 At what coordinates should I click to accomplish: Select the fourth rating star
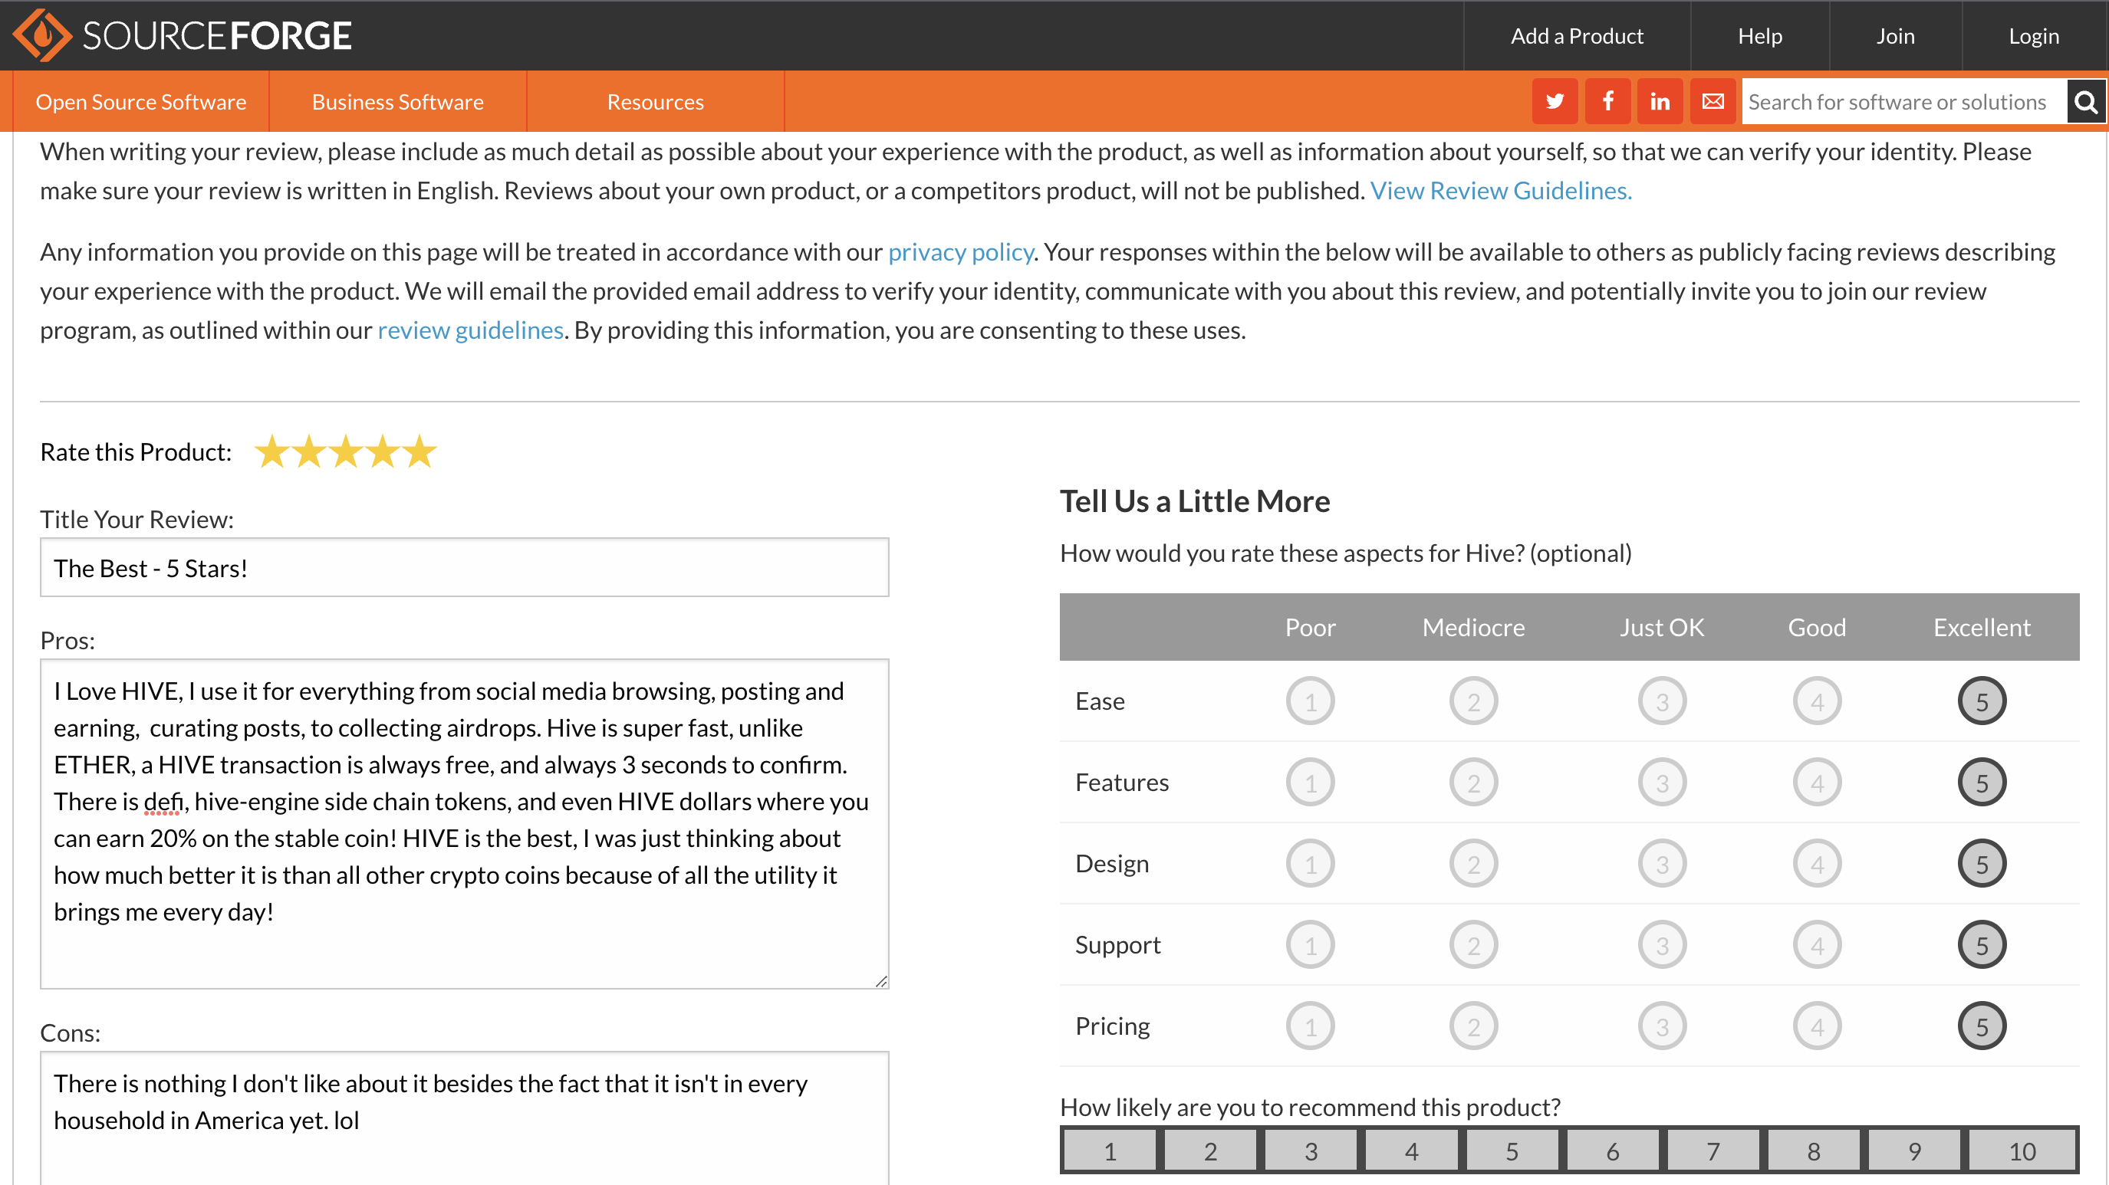click(383, 451)
